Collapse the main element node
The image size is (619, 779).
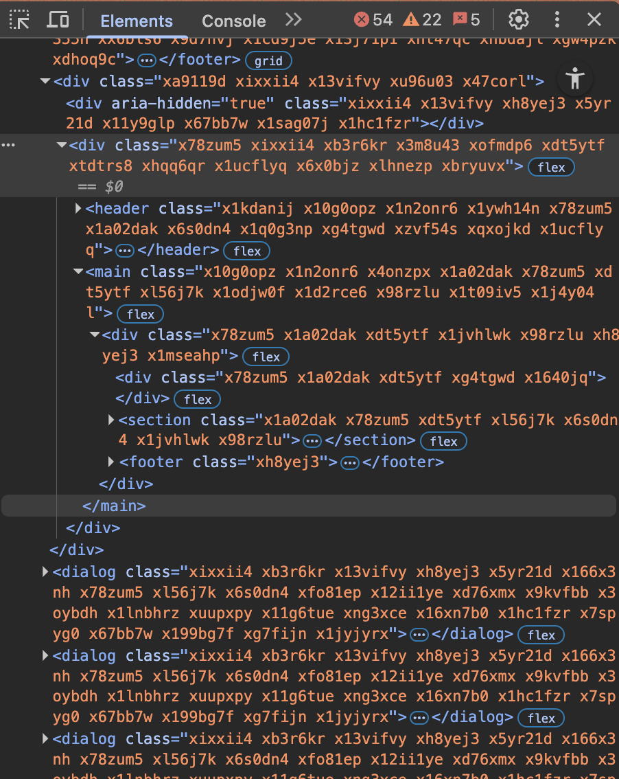(78, 271)
